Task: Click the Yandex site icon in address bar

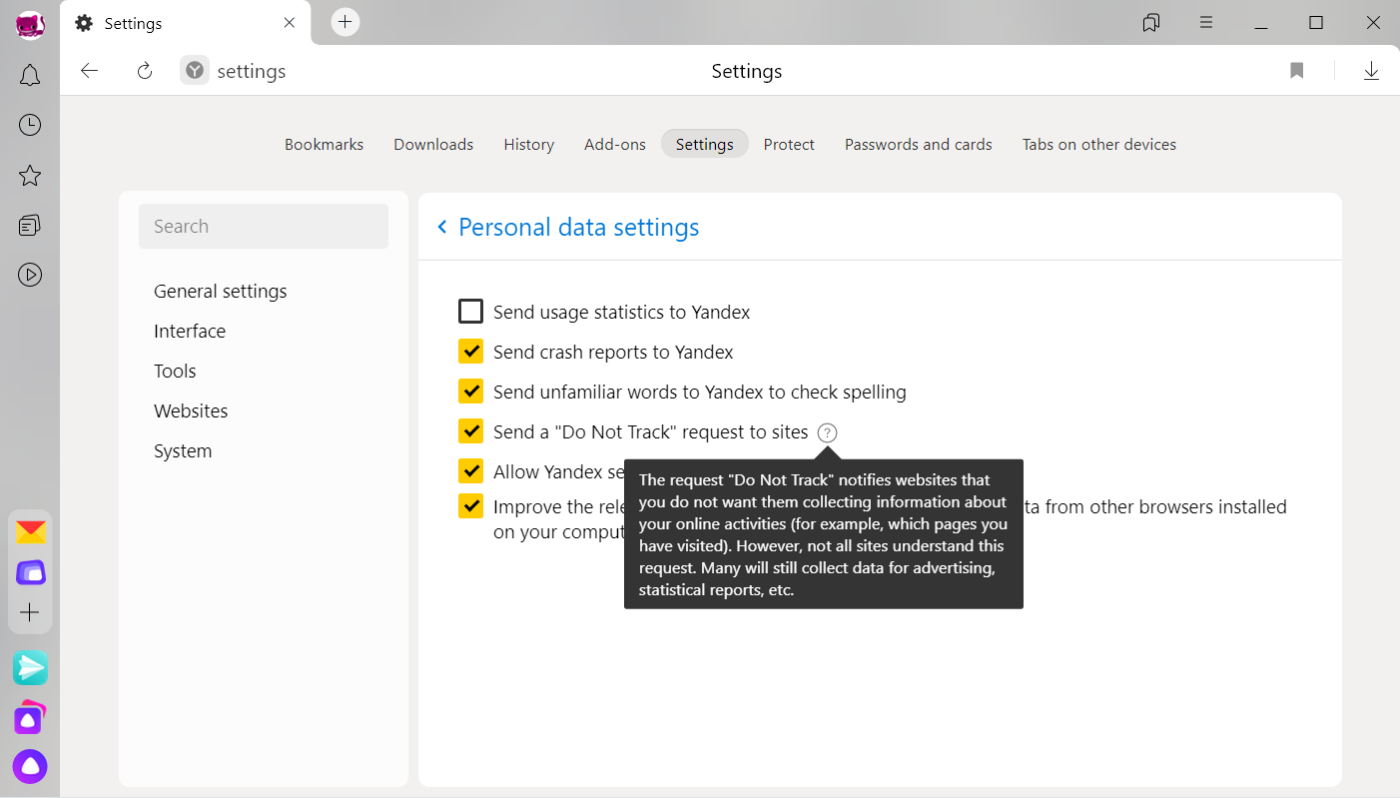Action: (195, 71)
